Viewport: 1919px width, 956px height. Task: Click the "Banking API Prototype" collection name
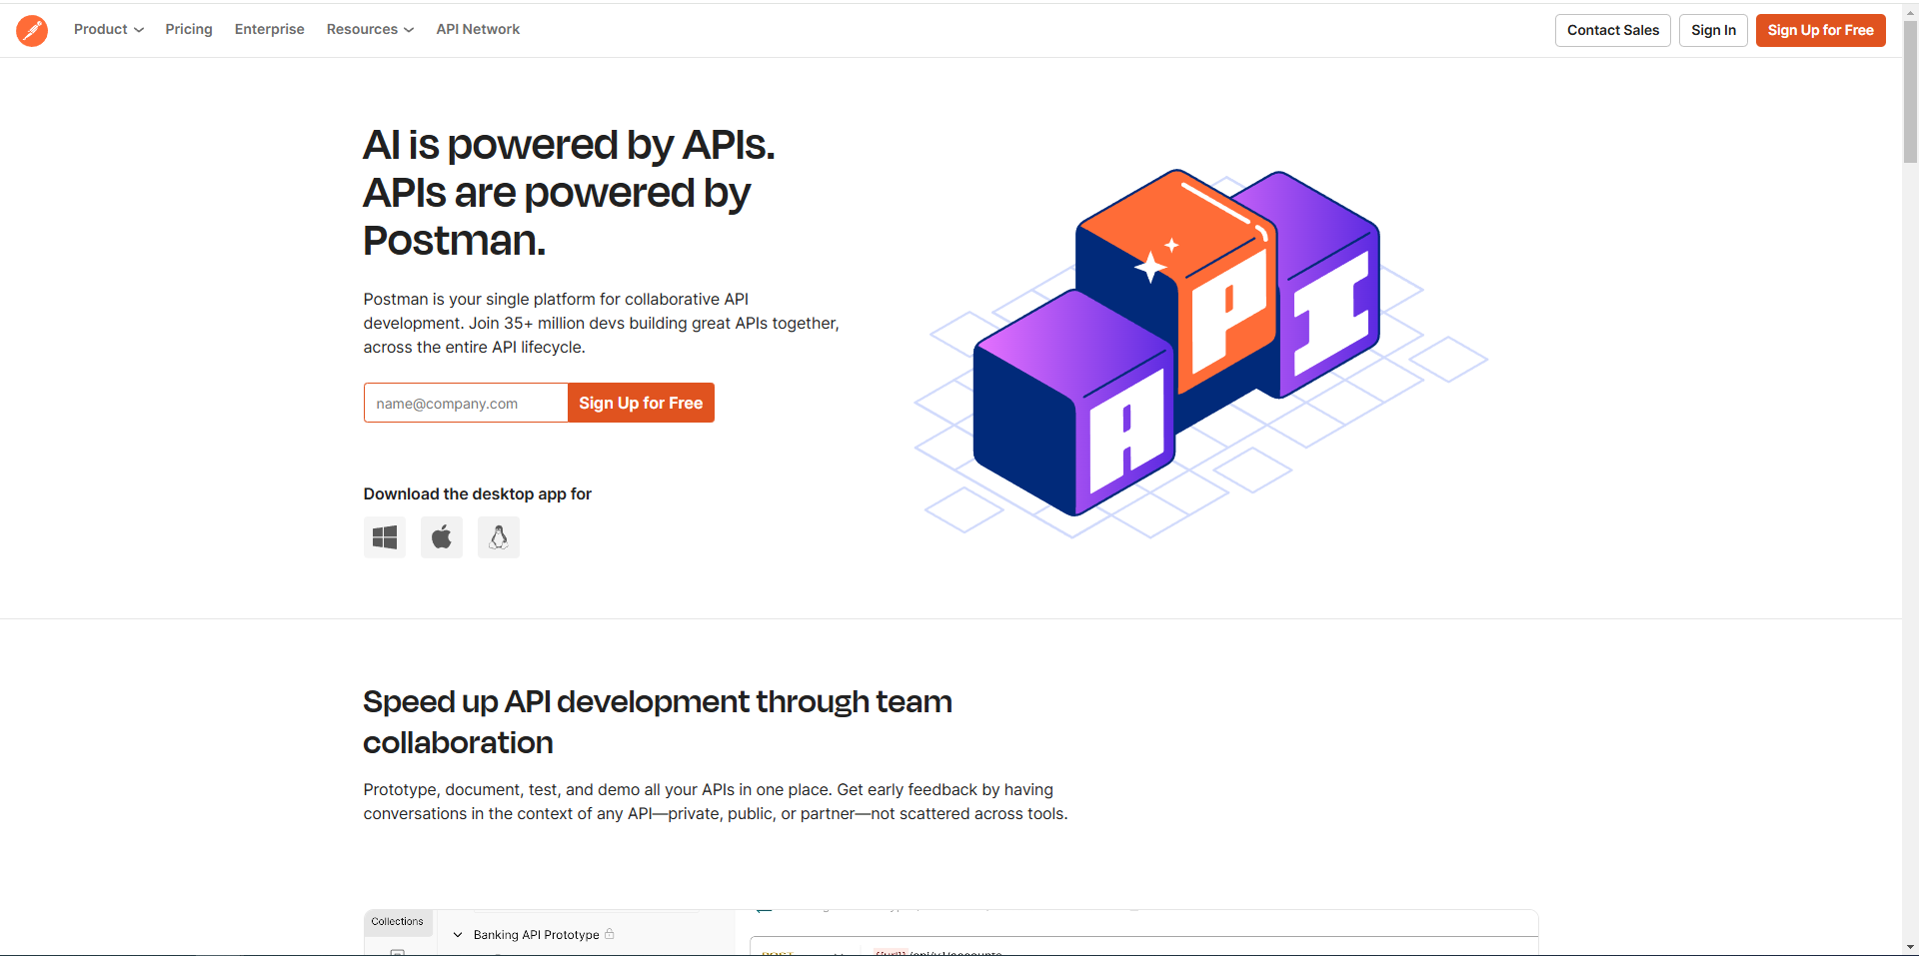coord(537,935)
